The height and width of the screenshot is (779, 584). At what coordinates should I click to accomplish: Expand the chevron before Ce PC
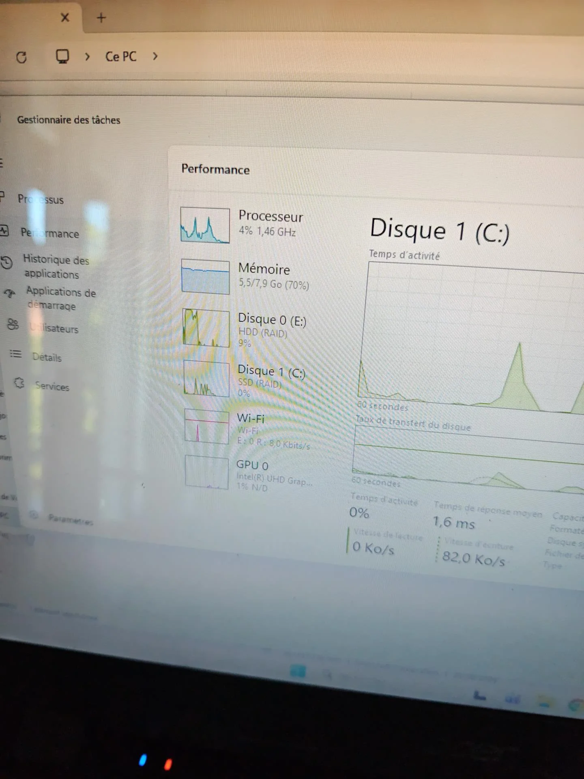point(87,56)
